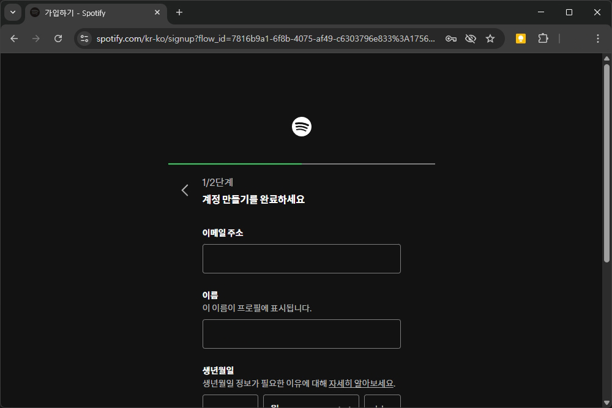
Task: Open the 자세히 알아보세요 link
Action: (x=361, y=384)
